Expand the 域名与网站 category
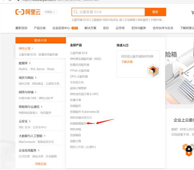The height and width of the screenshot is (170, 194). [27, 78]
